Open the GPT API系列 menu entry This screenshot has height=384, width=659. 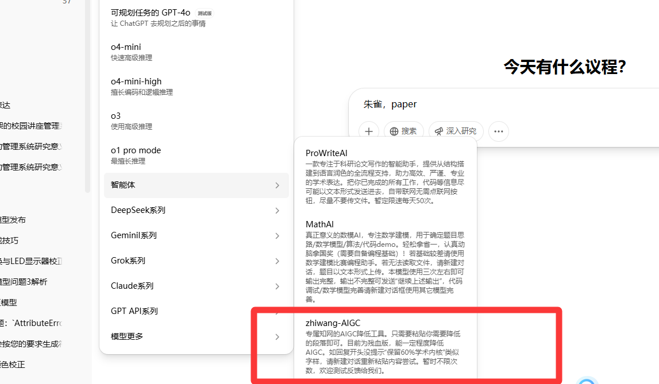tap(196, 311)
